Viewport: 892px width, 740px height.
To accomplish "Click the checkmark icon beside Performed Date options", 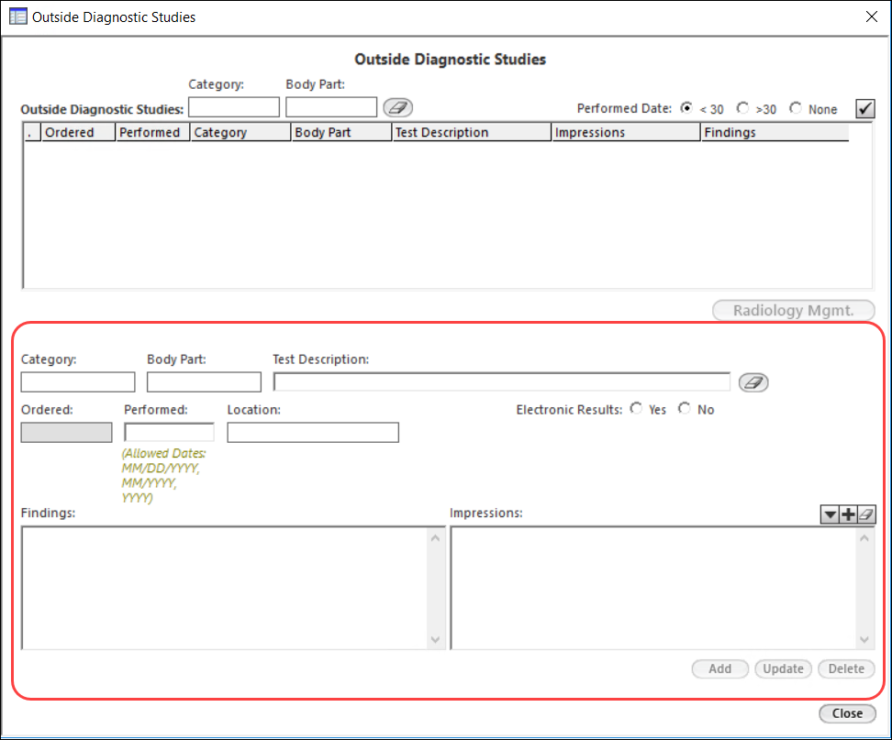I will point(865,108).
